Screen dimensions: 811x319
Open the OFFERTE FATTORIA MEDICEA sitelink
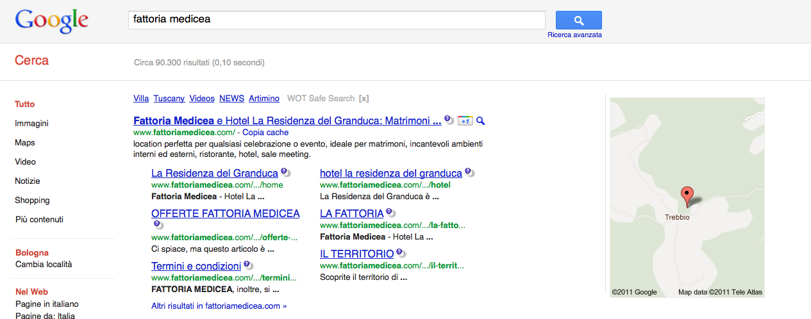point(225,213)
